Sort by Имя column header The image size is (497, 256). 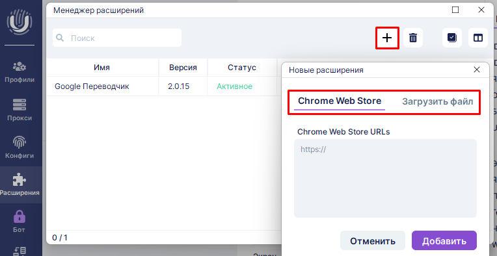(x=102, y=68)
